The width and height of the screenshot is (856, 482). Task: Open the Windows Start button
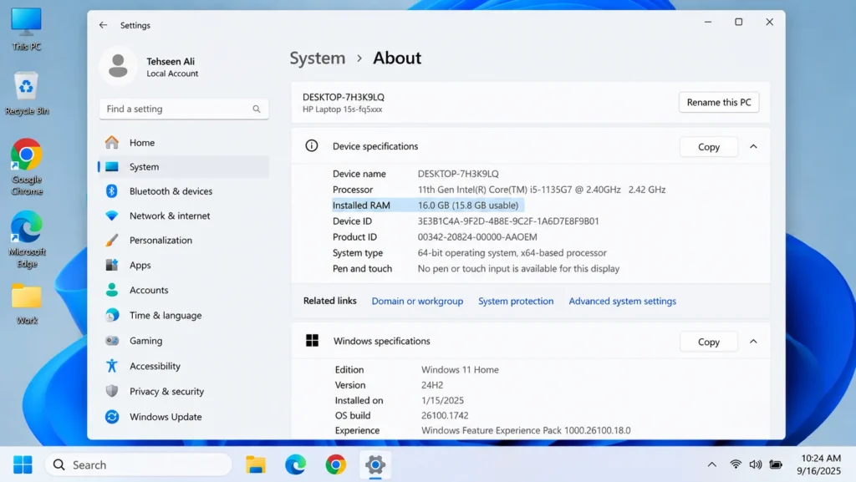pyautogui.click(x=23, y=464)
